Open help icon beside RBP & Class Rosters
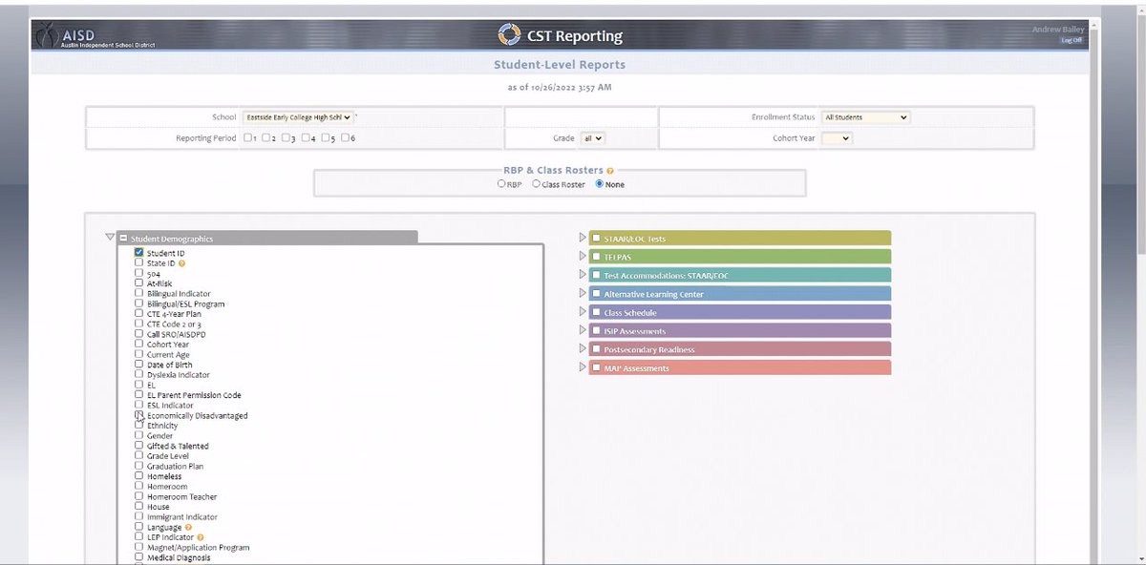The height and width of the screenshot is (565, 1146). click(609, 171)
